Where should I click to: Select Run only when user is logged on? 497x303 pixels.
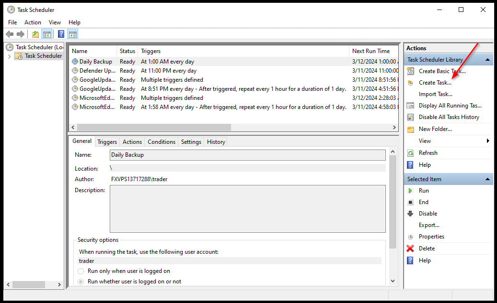(81, 271)
